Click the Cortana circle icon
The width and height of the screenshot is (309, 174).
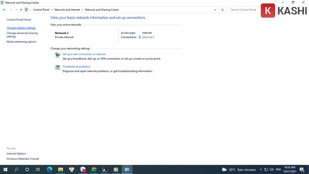[x=27, y=170]
